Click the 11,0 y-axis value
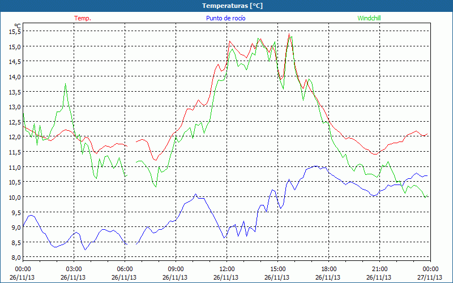453x283 pixels. 15,167
